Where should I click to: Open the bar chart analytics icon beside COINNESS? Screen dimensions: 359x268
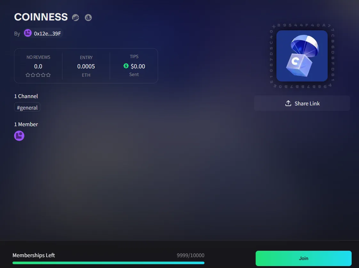tap(76, 17)
